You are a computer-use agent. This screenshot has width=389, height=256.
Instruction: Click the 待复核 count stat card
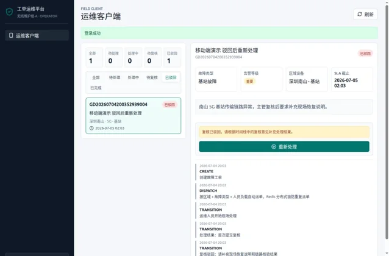153,57
